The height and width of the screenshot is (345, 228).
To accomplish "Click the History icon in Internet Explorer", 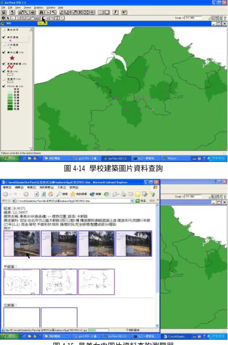I will point(106,194).
